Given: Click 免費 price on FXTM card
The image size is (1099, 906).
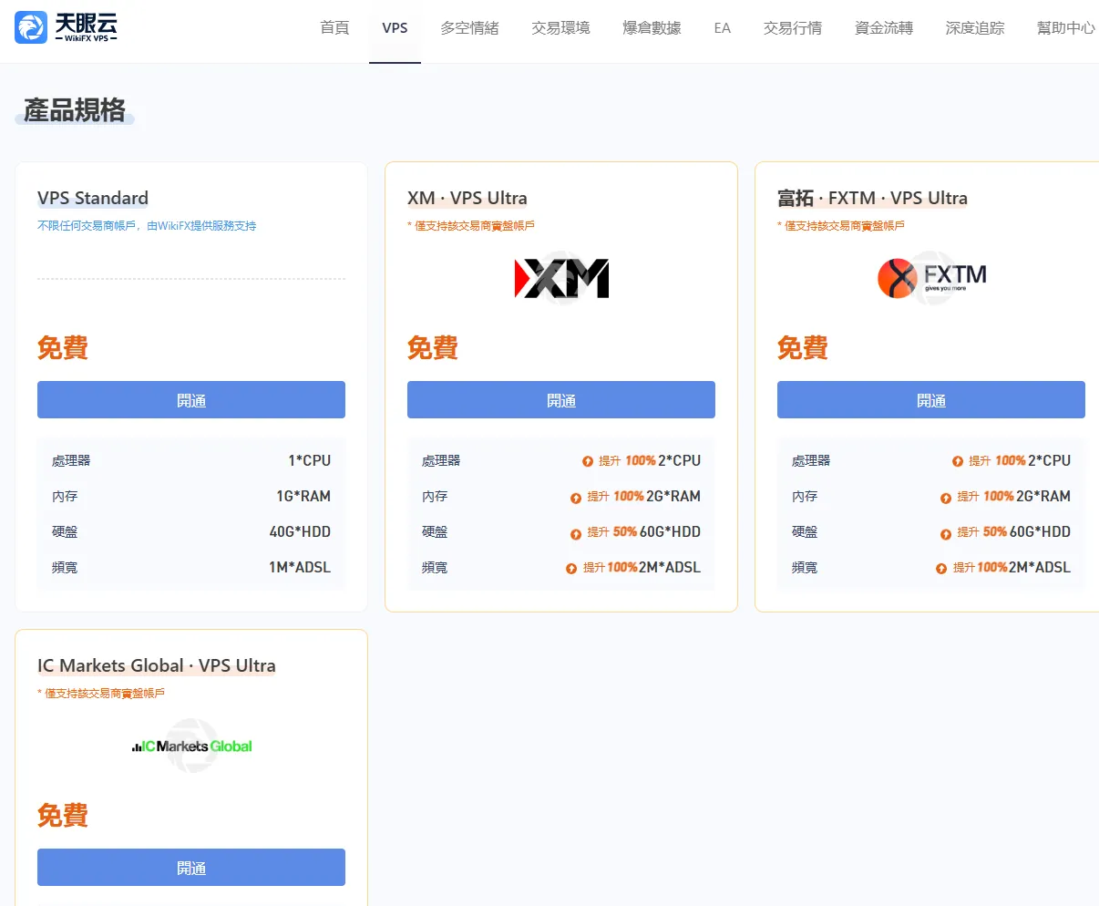Looking at the screenshot, I should 803,347.
